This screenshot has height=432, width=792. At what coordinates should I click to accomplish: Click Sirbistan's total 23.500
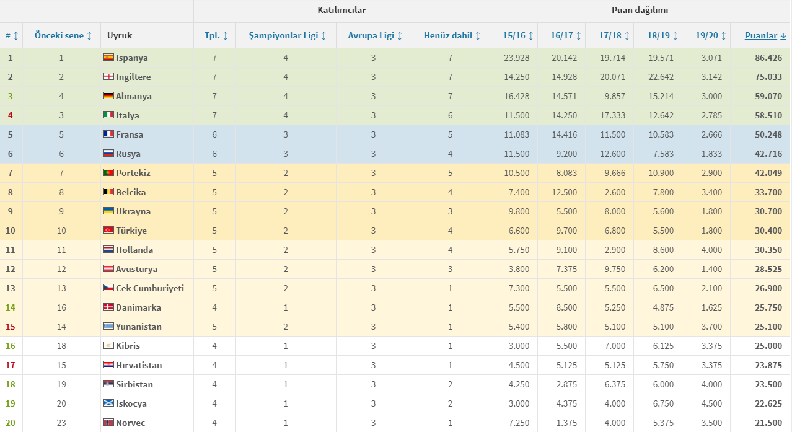tap(768, 384)
